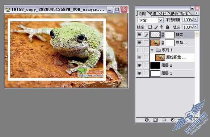Click the 不透明度 100% value field

188,20
